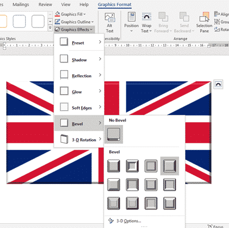Apply first bevel in first row
The width and height of the screenshot is (229, 228).
pos(114,166)
